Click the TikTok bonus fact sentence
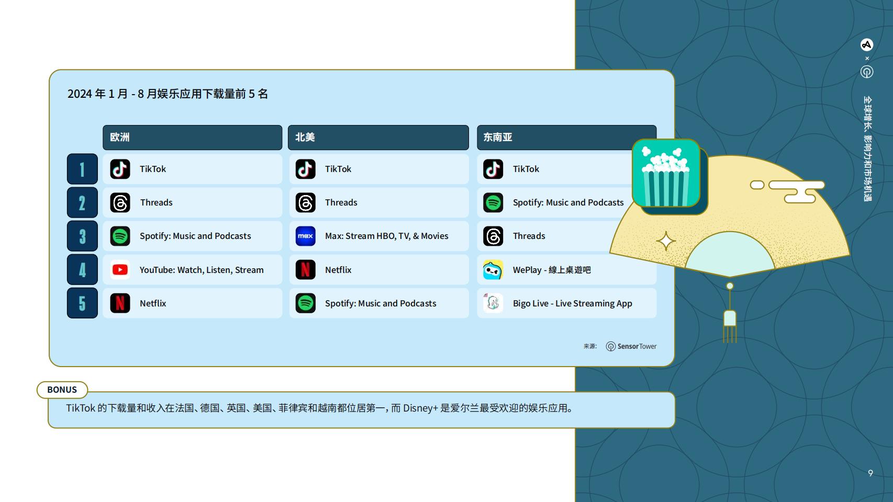The height and width of the screenshot is (502, 893). (320, 408)
